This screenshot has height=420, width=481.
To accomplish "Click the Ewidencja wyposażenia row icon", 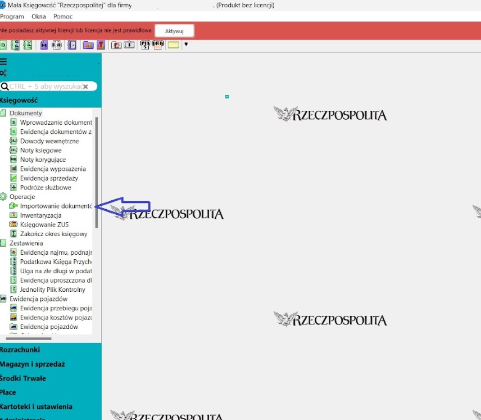I will pyautogui.click(x=13, y=169).
